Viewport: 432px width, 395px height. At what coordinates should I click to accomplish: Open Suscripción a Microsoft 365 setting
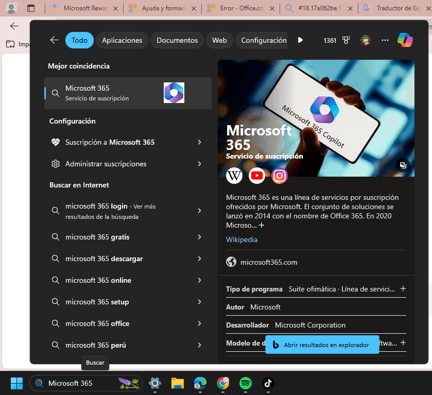click(128, 142)
